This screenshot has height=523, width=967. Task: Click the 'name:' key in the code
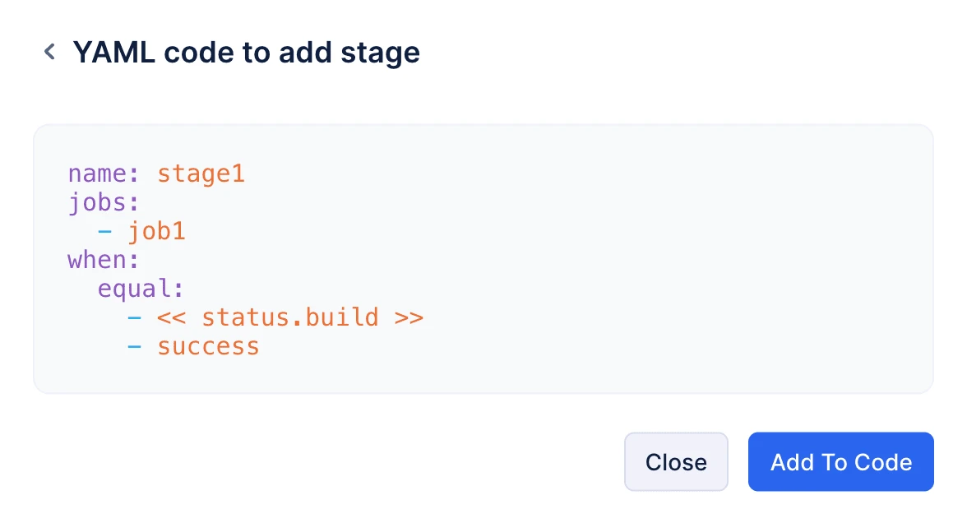coord(104,174)
